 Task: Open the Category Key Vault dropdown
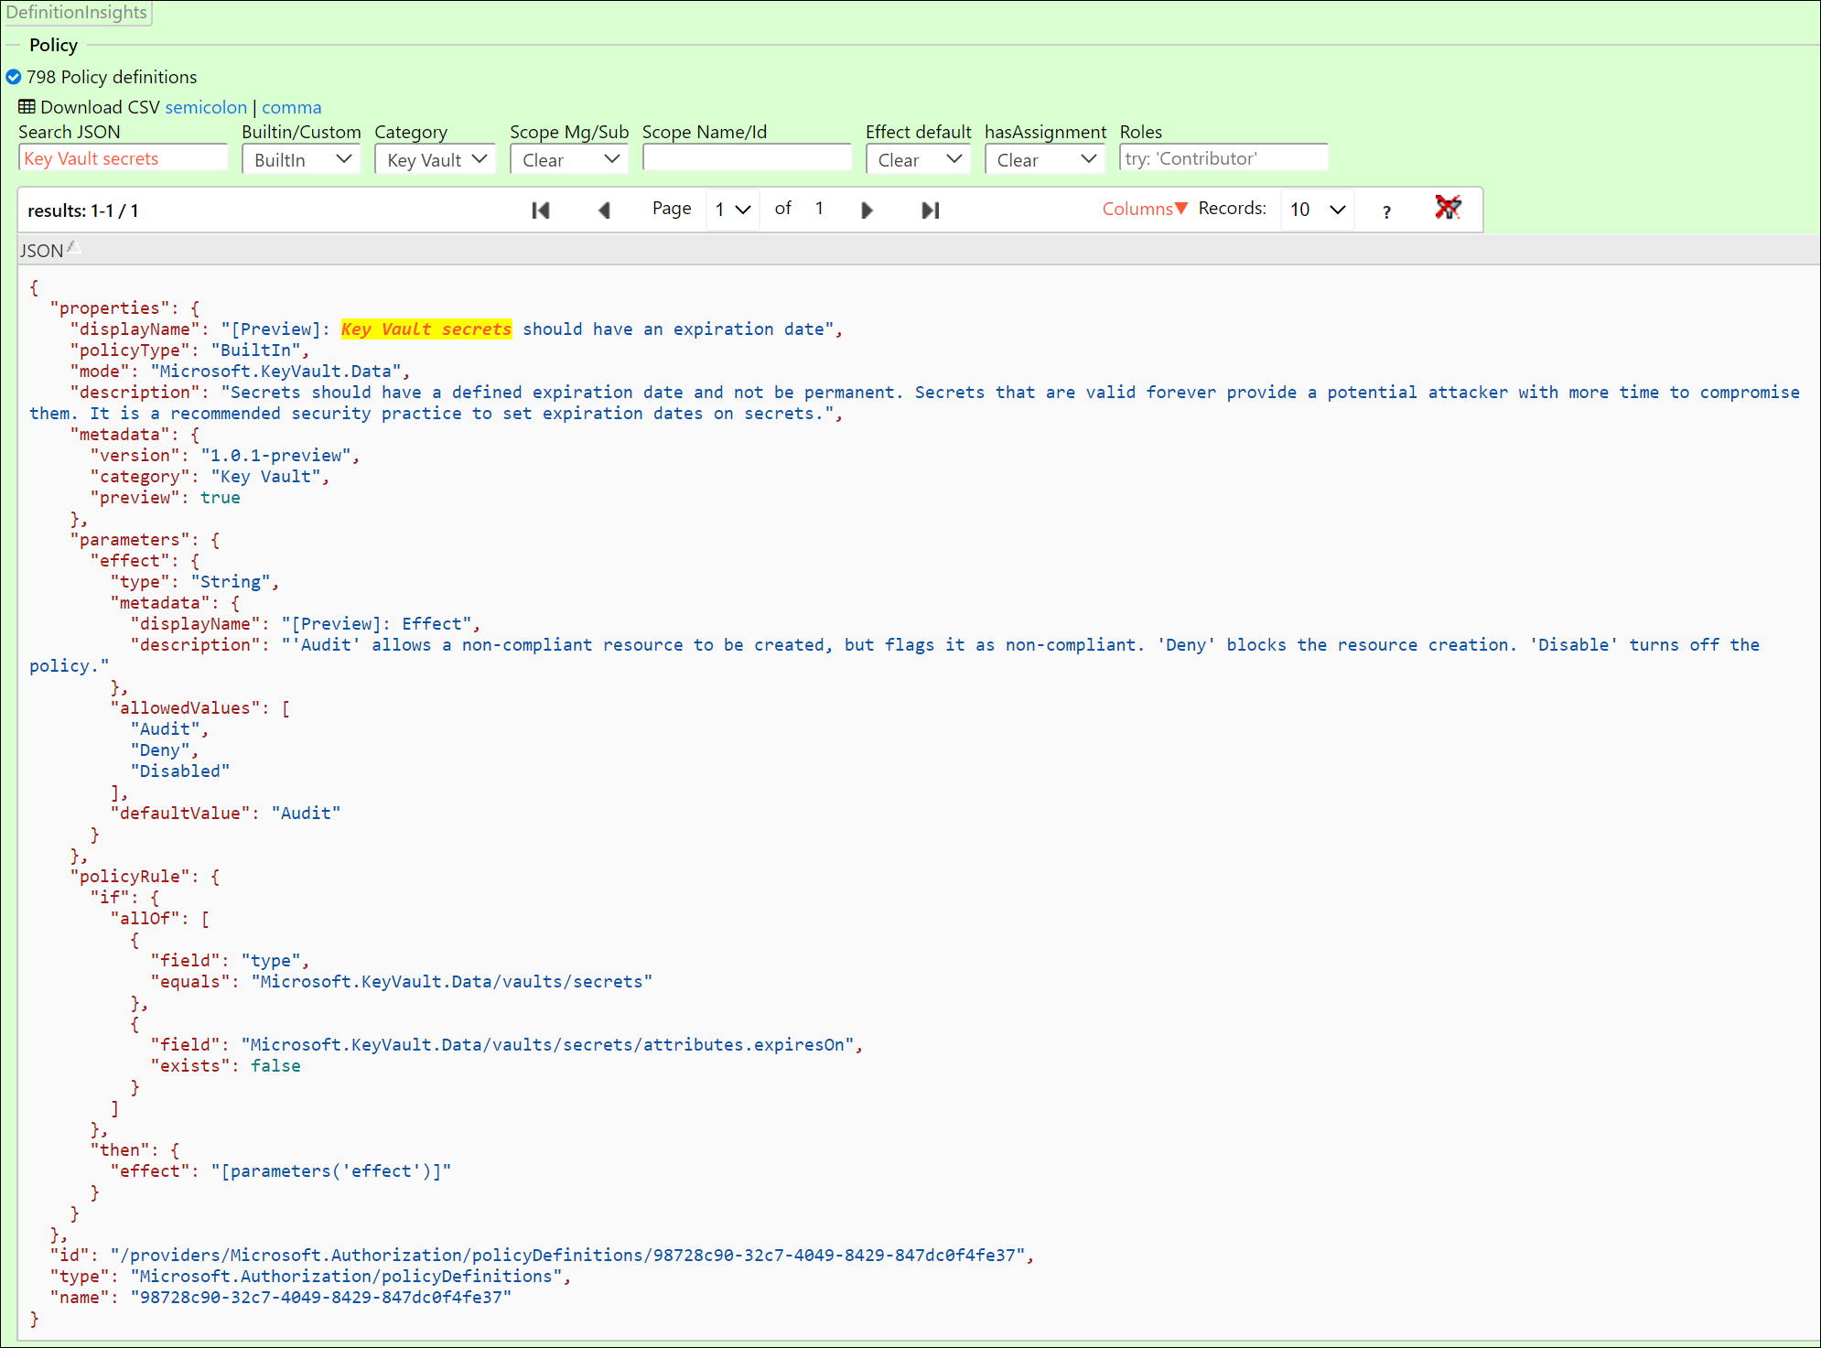(x=436, y=159)
